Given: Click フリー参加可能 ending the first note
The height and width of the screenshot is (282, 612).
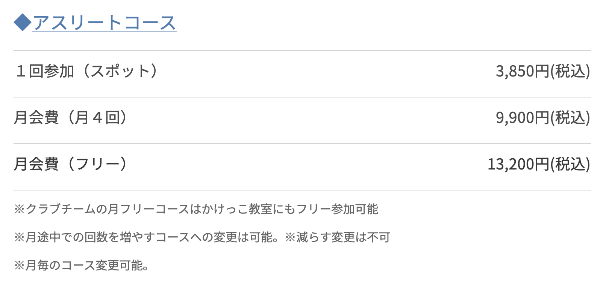Looking at the screenshot, I should tap(337, 209).
